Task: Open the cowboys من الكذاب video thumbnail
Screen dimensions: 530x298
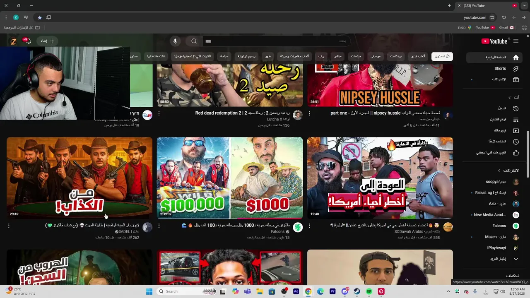Action: coord(79,178)
